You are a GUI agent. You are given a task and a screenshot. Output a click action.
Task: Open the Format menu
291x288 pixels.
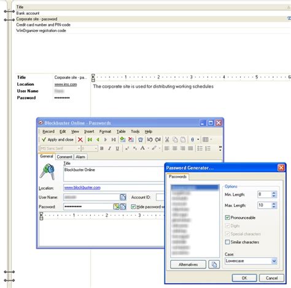coord(105,132)
